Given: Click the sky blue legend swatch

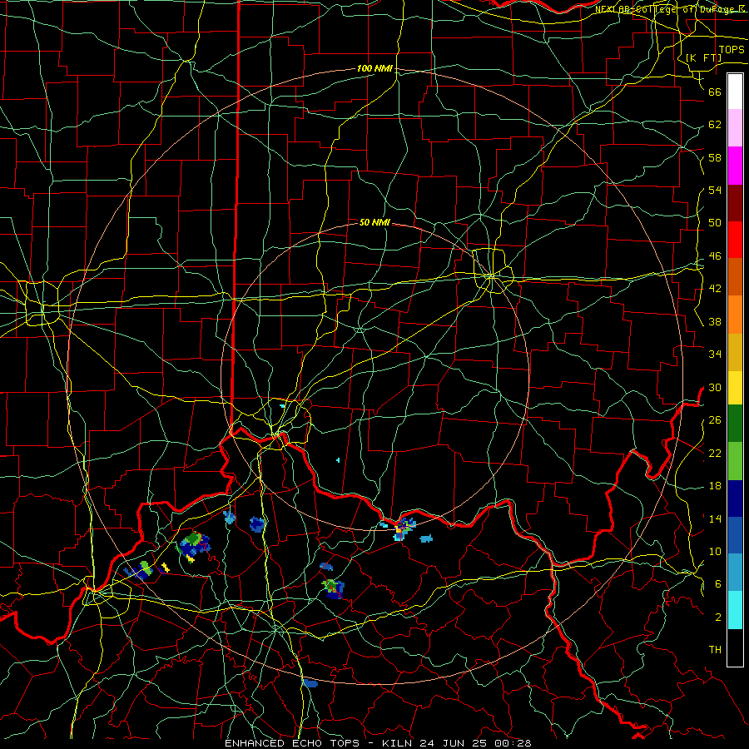Looking at the screenshot, I should (735, 573).
